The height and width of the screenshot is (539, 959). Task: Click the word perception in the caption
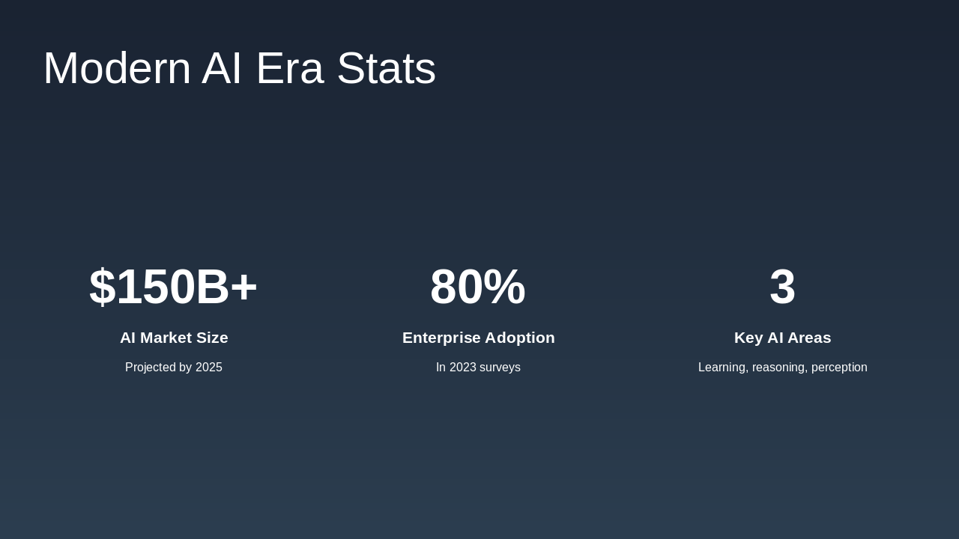coord(839,368)
